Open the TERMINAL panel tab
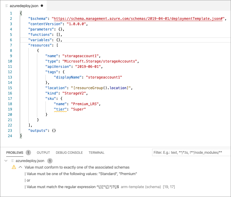The width and height of the screenshot is (231, 197). pos(97,153)
